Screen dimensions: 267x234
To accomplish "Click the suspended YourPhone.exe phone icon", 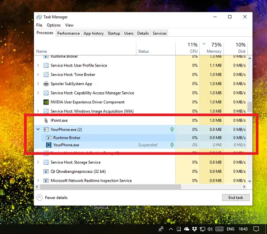I will pos(49,145).
